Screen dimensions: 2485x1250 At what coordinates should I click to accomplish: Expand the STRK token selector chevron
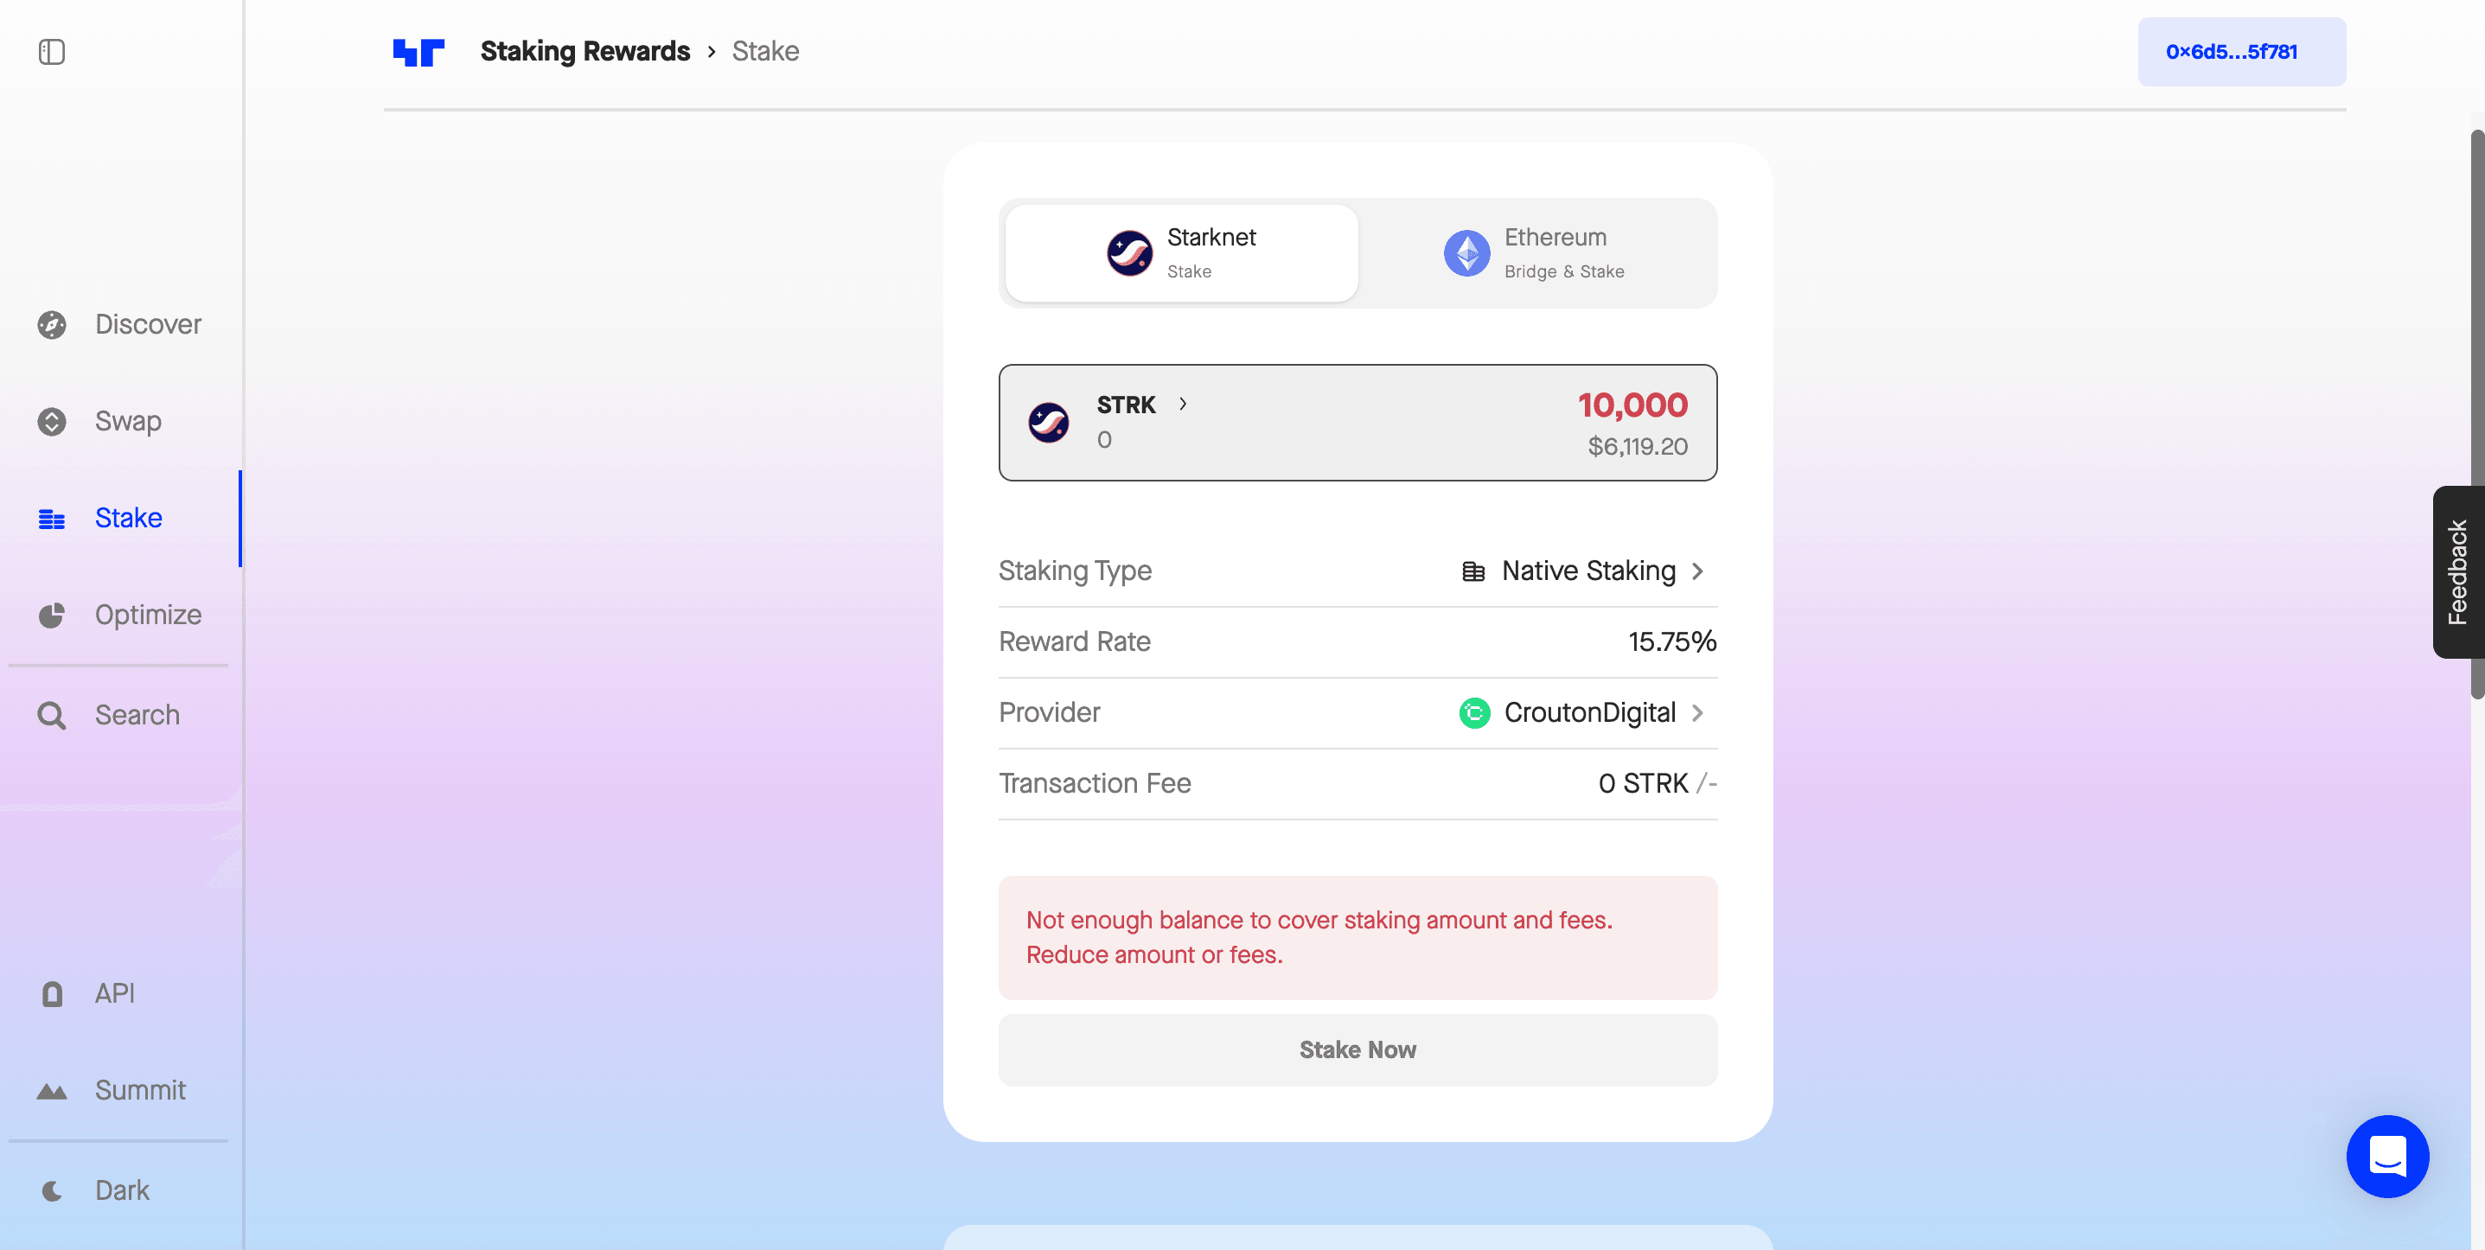pyautogui.click(x=1186, y=404)
